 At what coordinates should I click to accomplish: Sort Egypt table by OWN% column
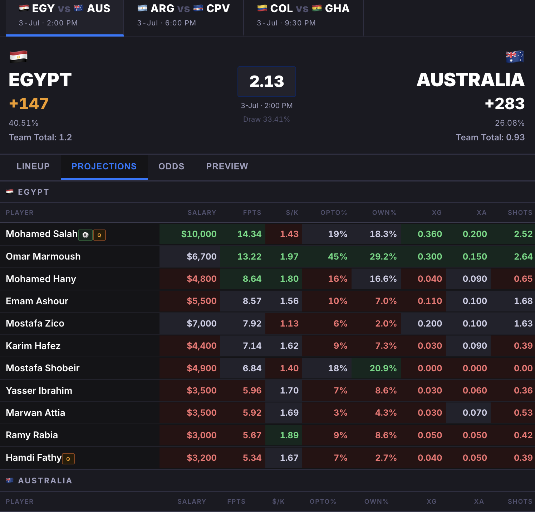click(x=384, y=213)
